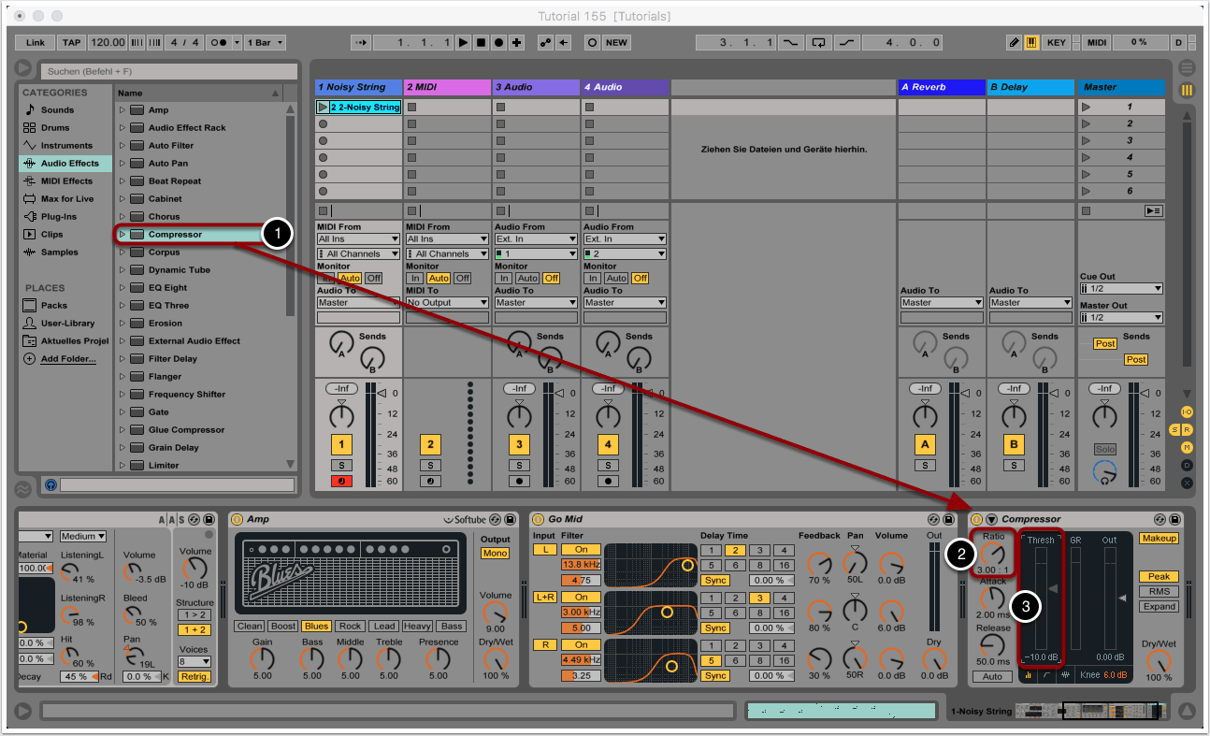1210x736 pixels.
Task: Enable Solo on track 3
Action: pos(519,465)
